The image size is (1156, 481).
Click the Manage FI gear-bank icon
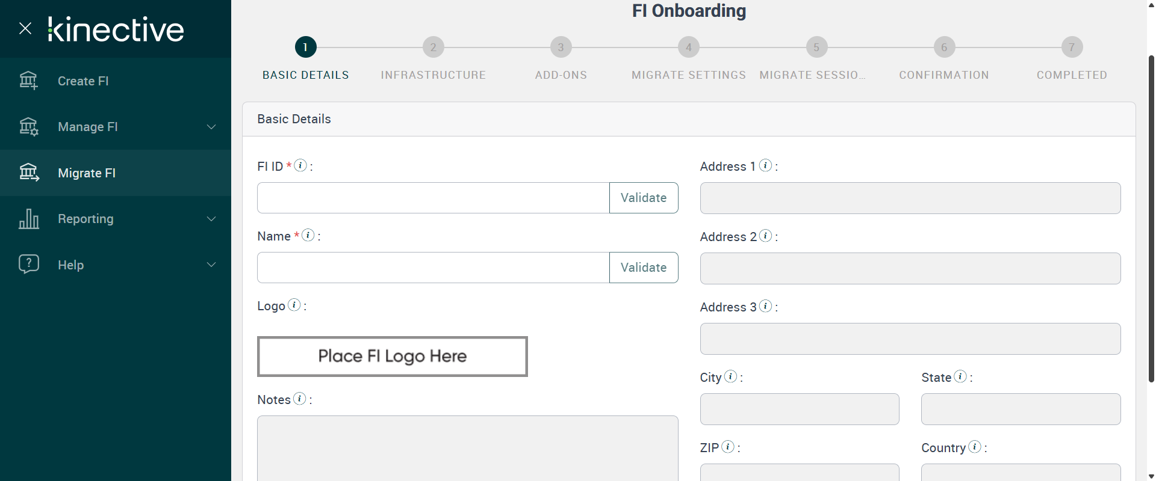(28, 127)
